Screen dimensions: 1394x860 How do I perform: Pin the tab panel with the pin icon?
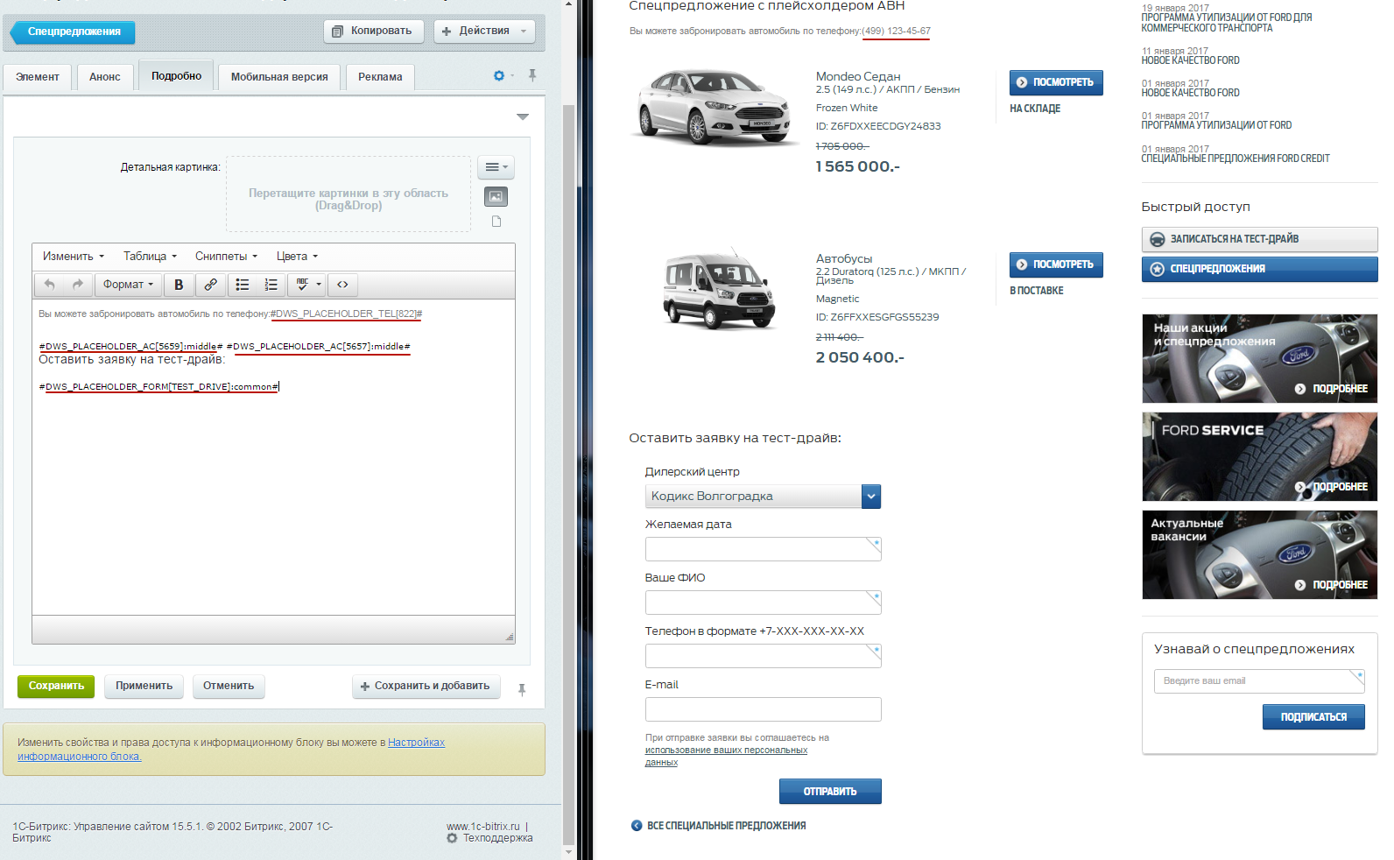click(532, 75)
